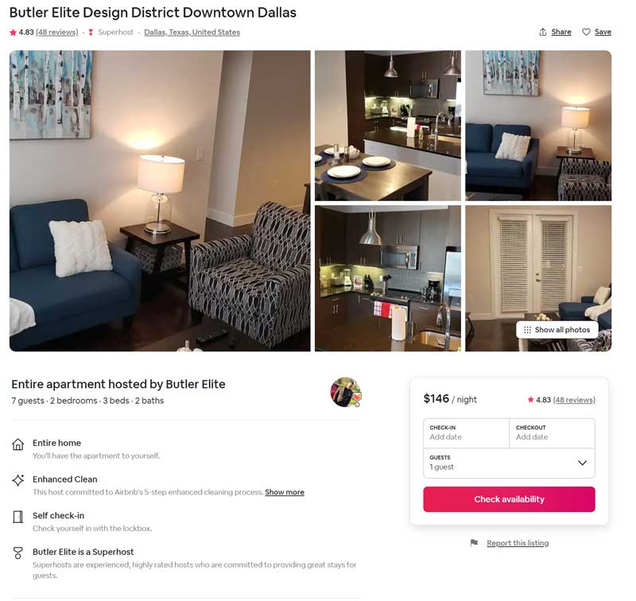636x601 pixels.
Task: Open Show all photos button
Action: tap(557, 330)
